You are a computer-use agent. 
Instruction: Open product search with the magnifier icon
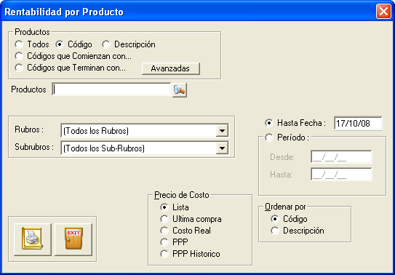(x=180, y=90)
